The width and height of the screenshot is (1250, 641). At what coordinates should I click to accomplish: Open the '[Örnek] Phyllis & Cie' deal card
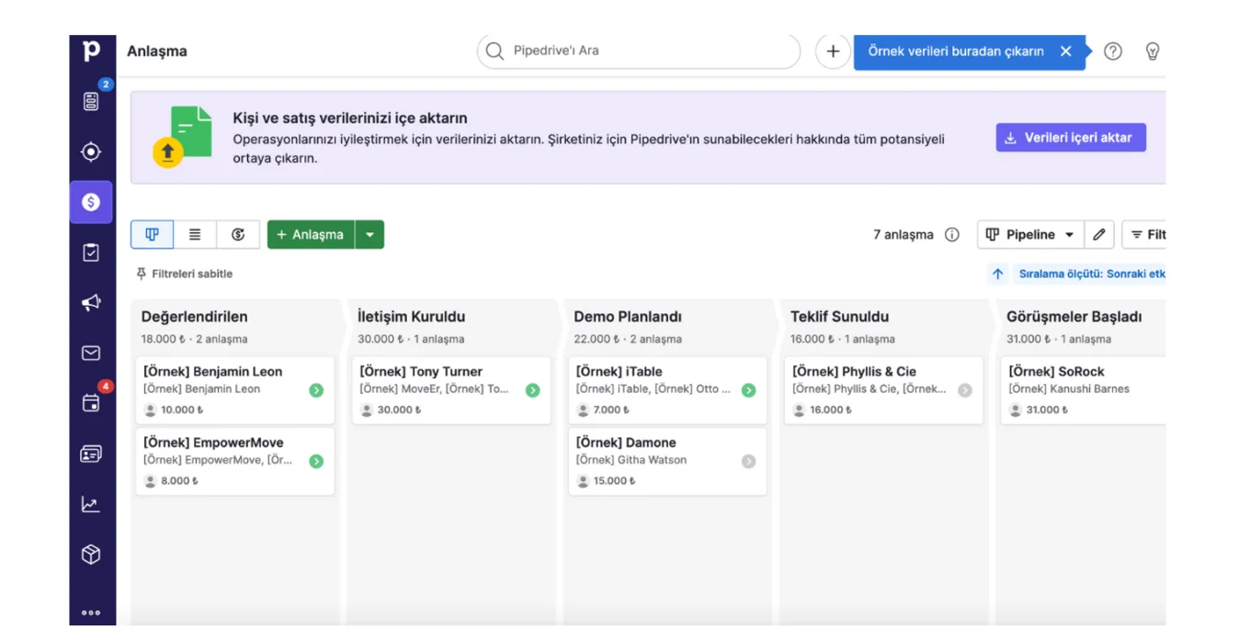click(883, 390)
